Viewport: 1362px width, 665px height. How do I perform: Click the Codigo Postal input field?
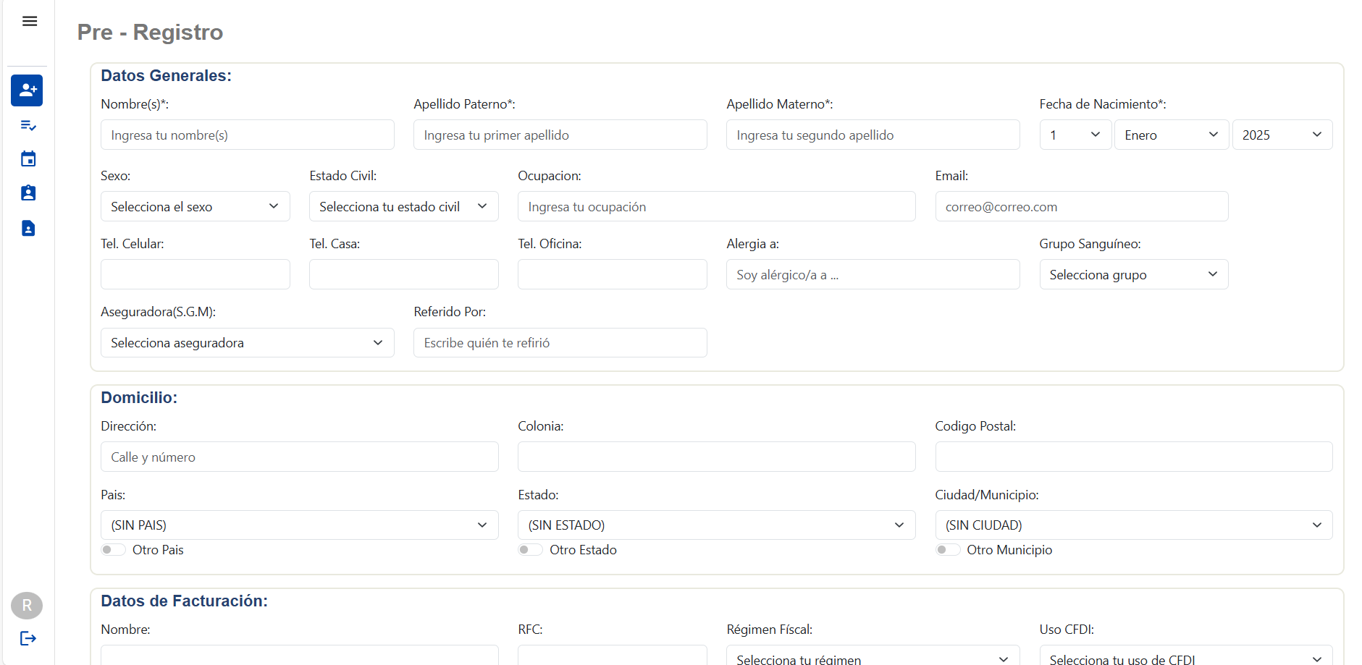point(1133,457)
